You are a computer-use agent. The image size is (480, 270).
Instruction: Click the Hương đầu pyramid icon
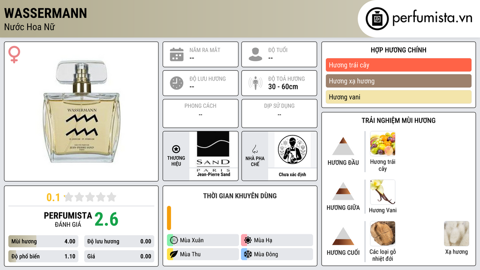(x=343, y=146)
